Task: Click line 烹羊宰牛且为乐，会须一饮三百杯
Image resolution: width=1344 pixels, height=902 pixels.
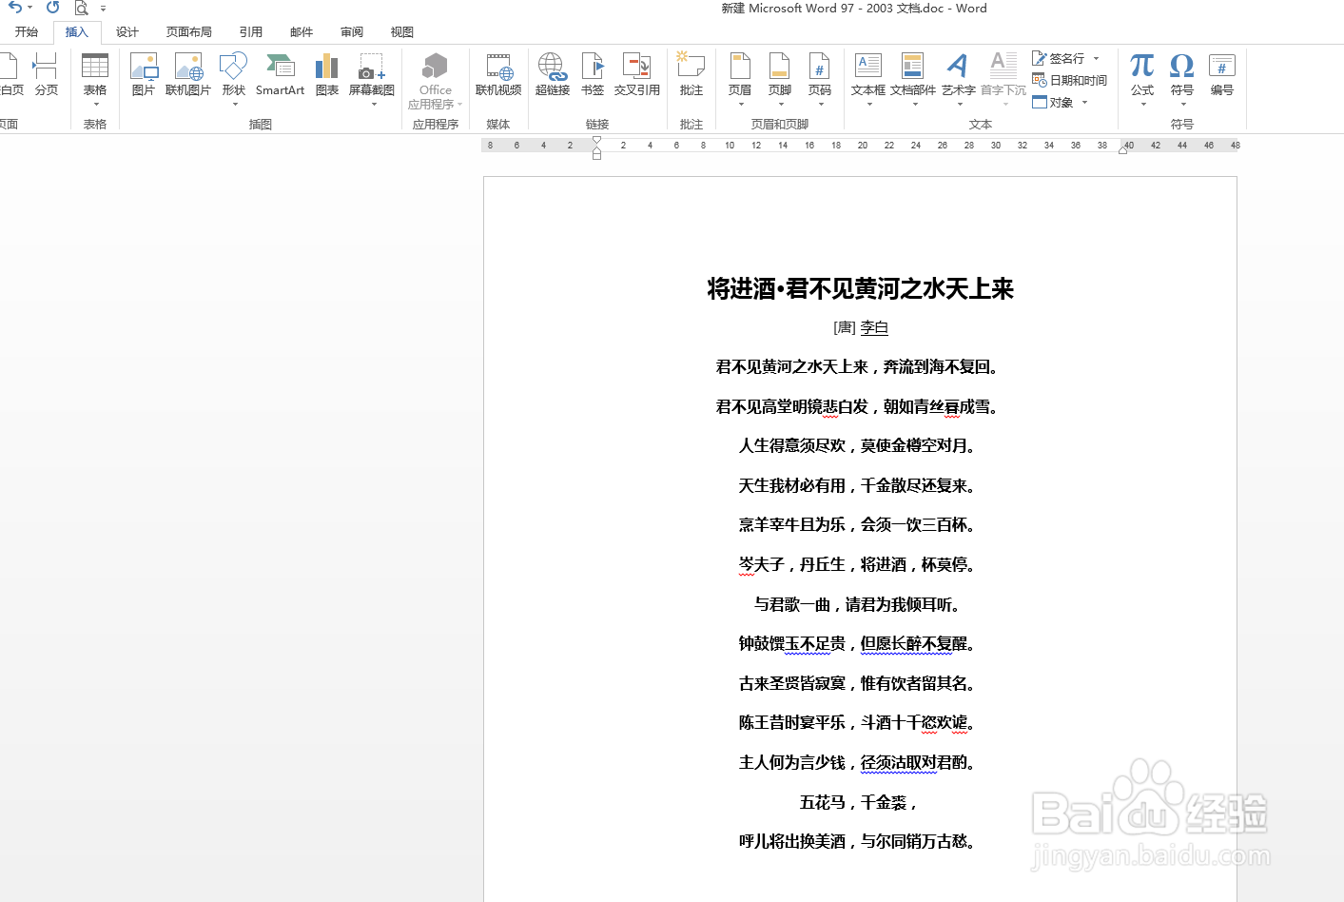Action: (856, 525)
